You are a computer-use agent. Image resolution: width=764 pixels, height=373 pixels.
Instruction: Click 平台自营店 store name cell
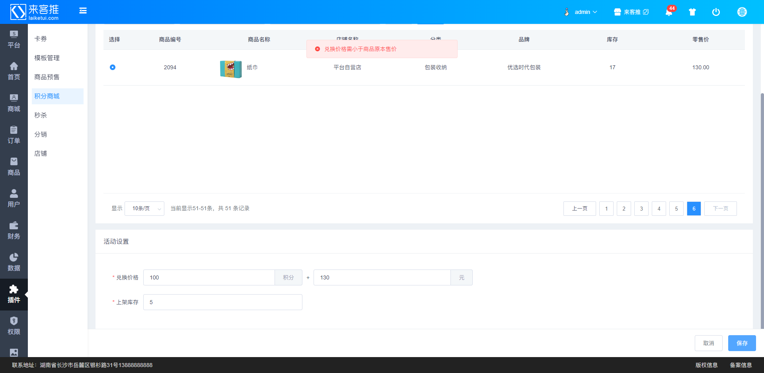click(x=347, y=67)
